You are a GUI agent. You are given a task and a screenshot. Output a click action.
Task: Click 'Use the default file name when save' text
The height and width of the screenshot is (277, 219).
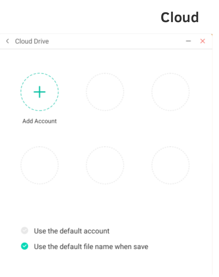[91, 247]
